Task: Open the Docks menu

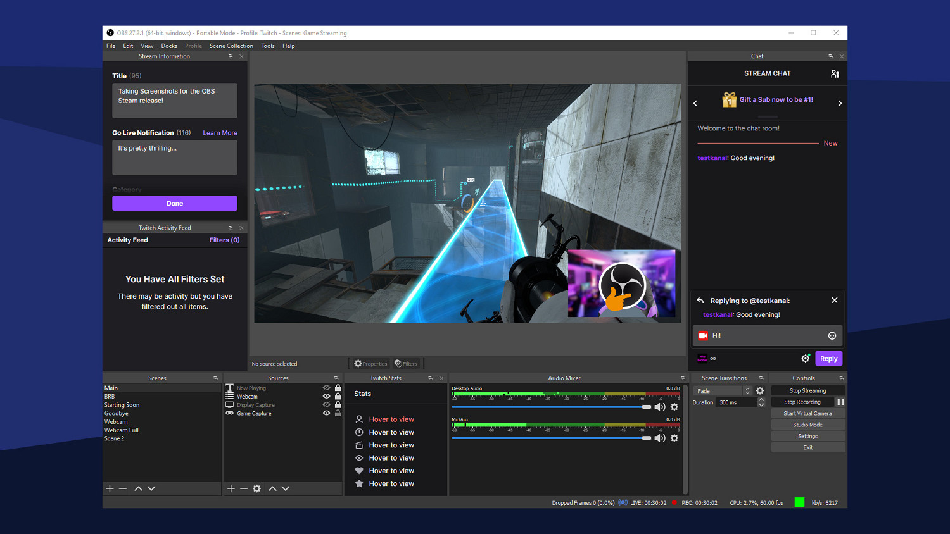Action: click(x=169, y=46)
